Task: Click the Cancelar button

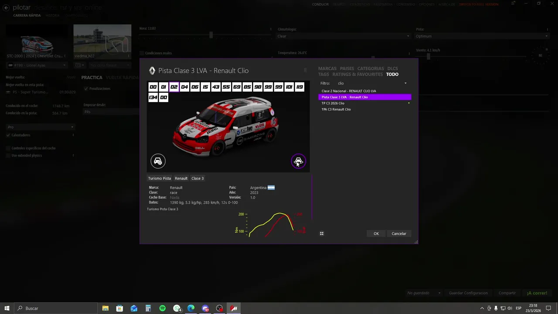Action: point(399,234)
